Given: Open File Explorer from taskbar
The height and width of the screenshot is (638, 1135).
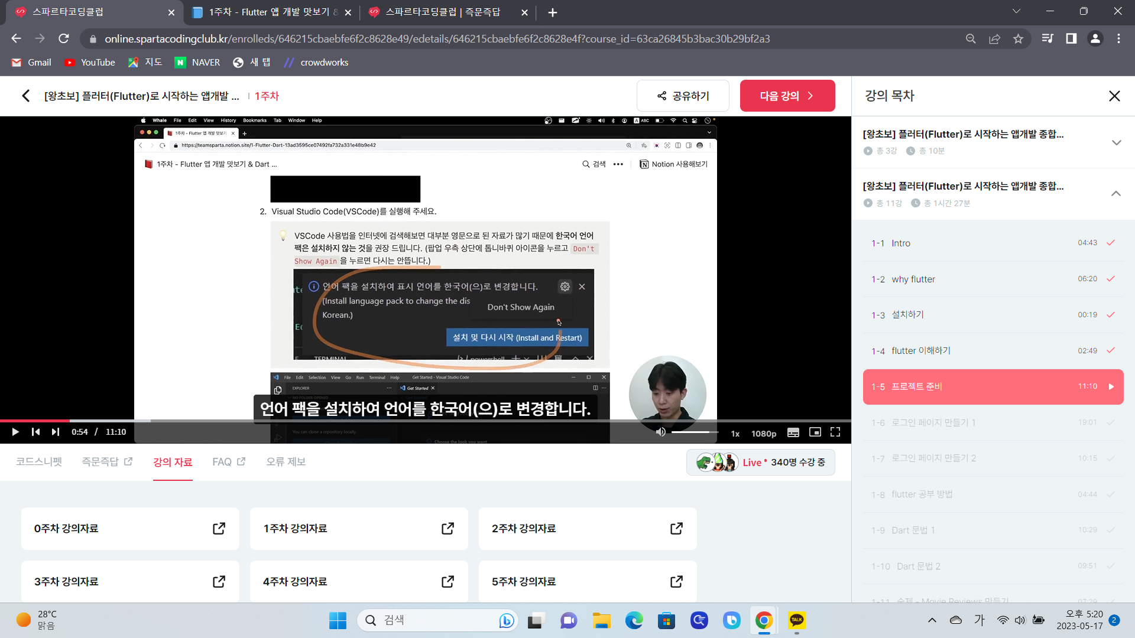Looking at the screenshot, I should tap(602, 620).
